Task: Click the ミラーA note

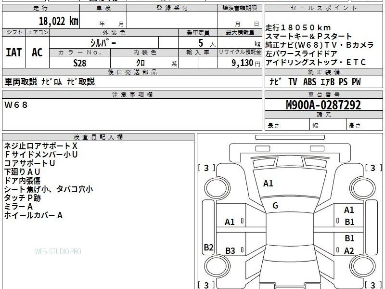Action: coord(18,207)
